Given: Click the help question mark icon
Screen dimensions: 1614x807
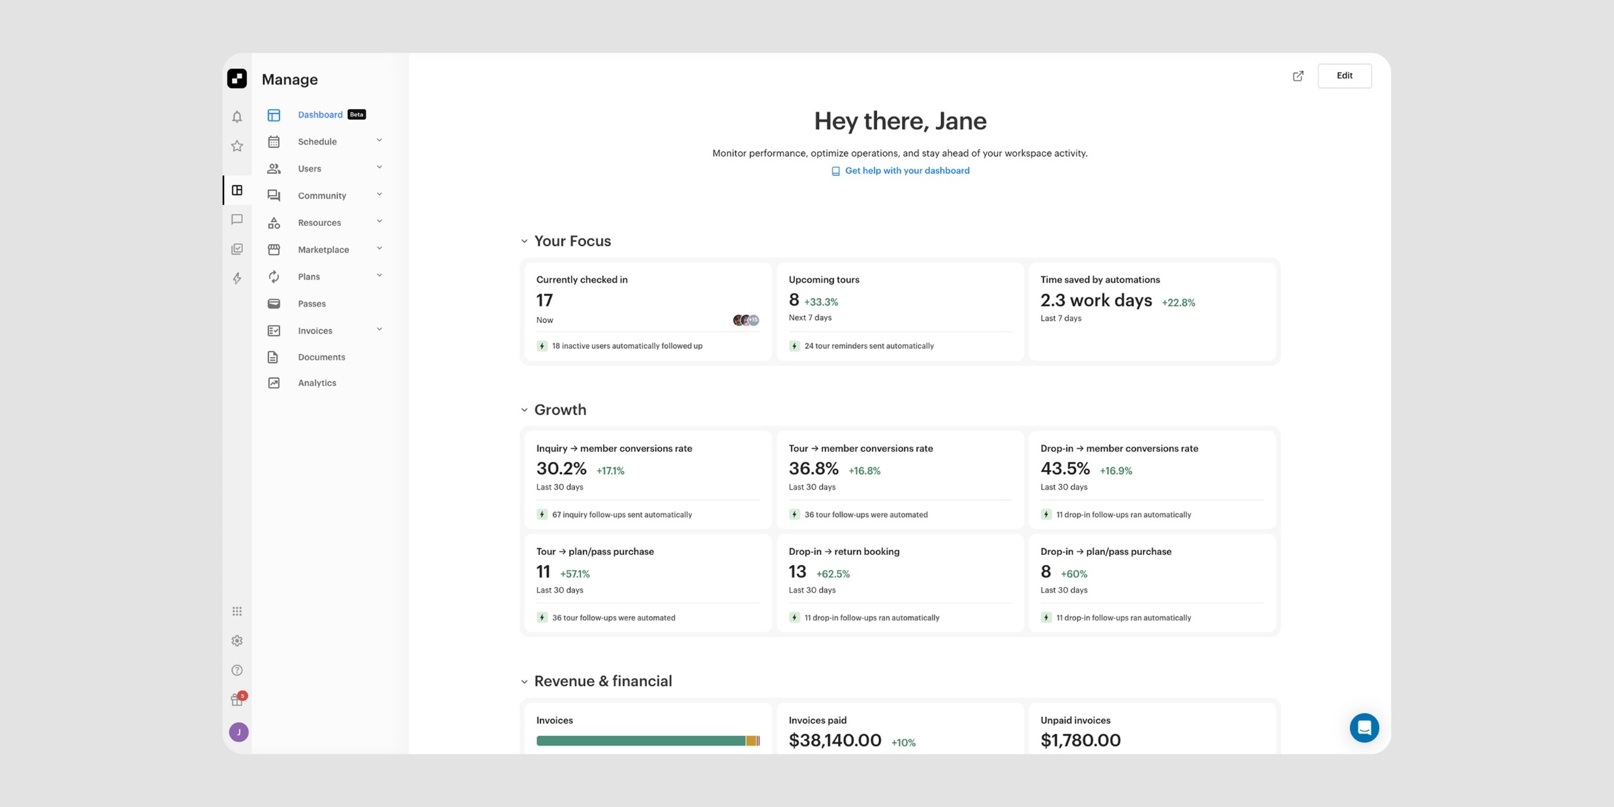Looking at the screenshot, I should 237,670.
